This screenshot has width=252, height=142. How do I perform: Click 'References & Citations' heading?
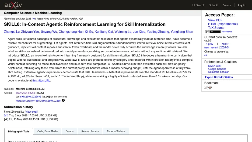(x=220, y=62)
